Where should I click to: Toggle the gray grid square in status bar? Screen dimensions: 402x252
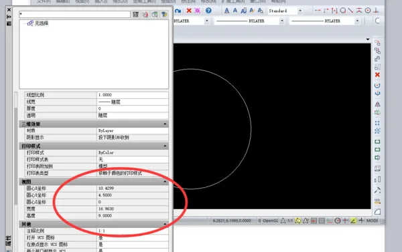[322, 221]
